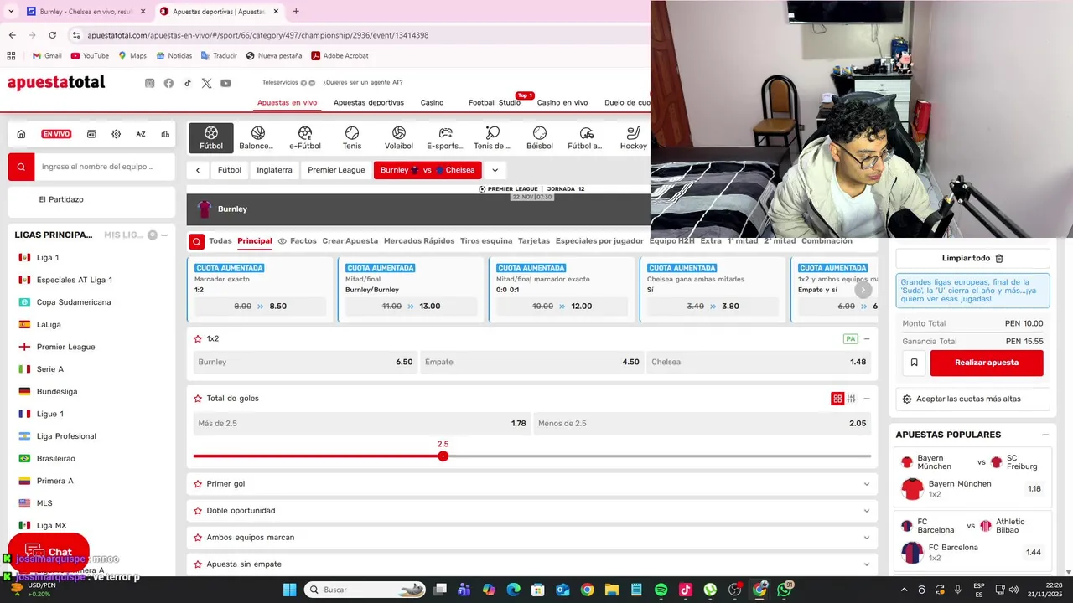Switch to the Tarjetas markets tab

[534, 241]
